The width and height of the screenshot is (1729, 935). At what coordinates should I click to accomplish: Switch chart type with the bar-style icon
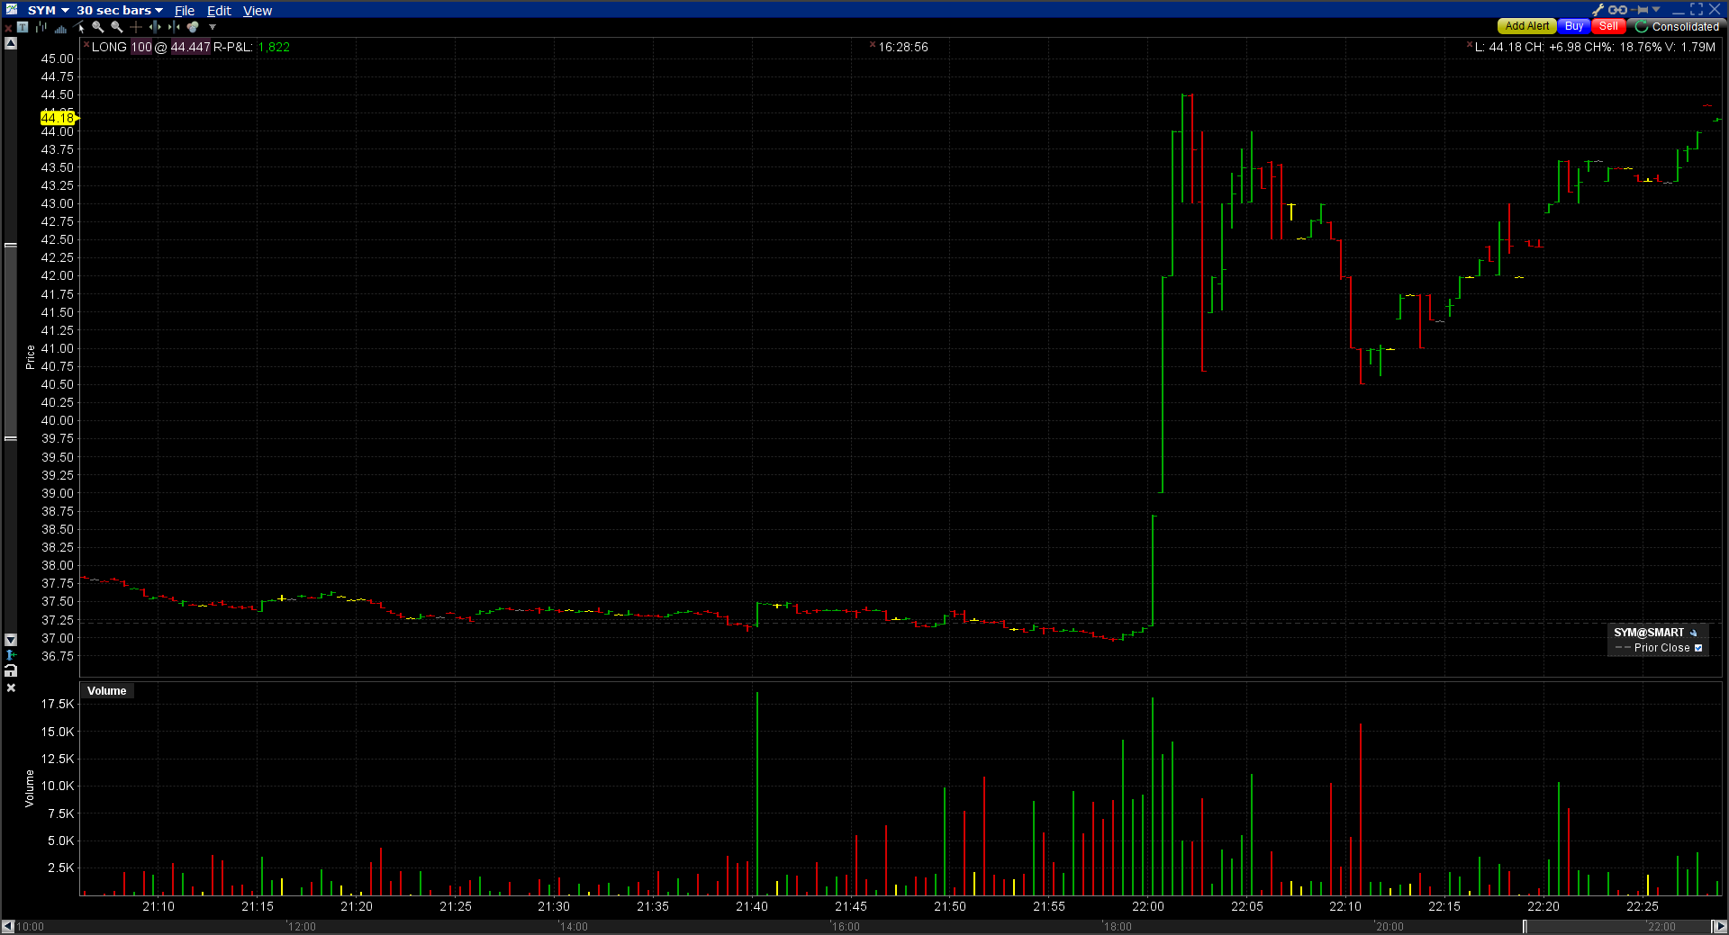[41, 27]
